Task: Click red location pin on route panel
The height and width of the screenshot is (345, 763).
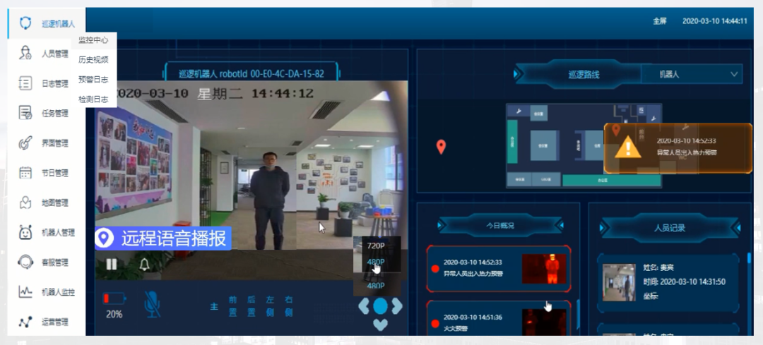Action: click(441, 147)
